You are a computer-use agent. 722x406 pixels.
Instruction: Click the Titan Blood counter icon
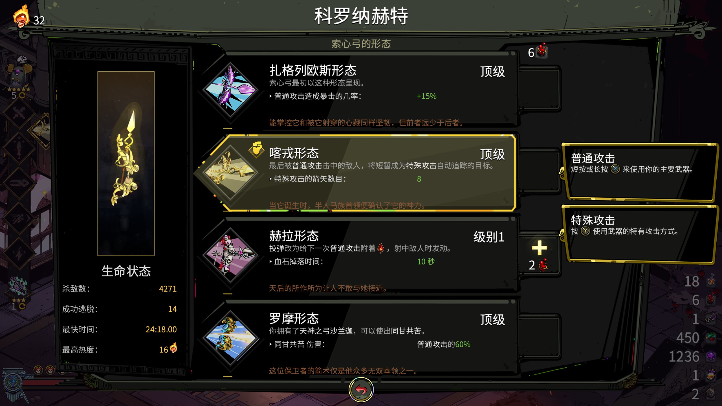542,51
